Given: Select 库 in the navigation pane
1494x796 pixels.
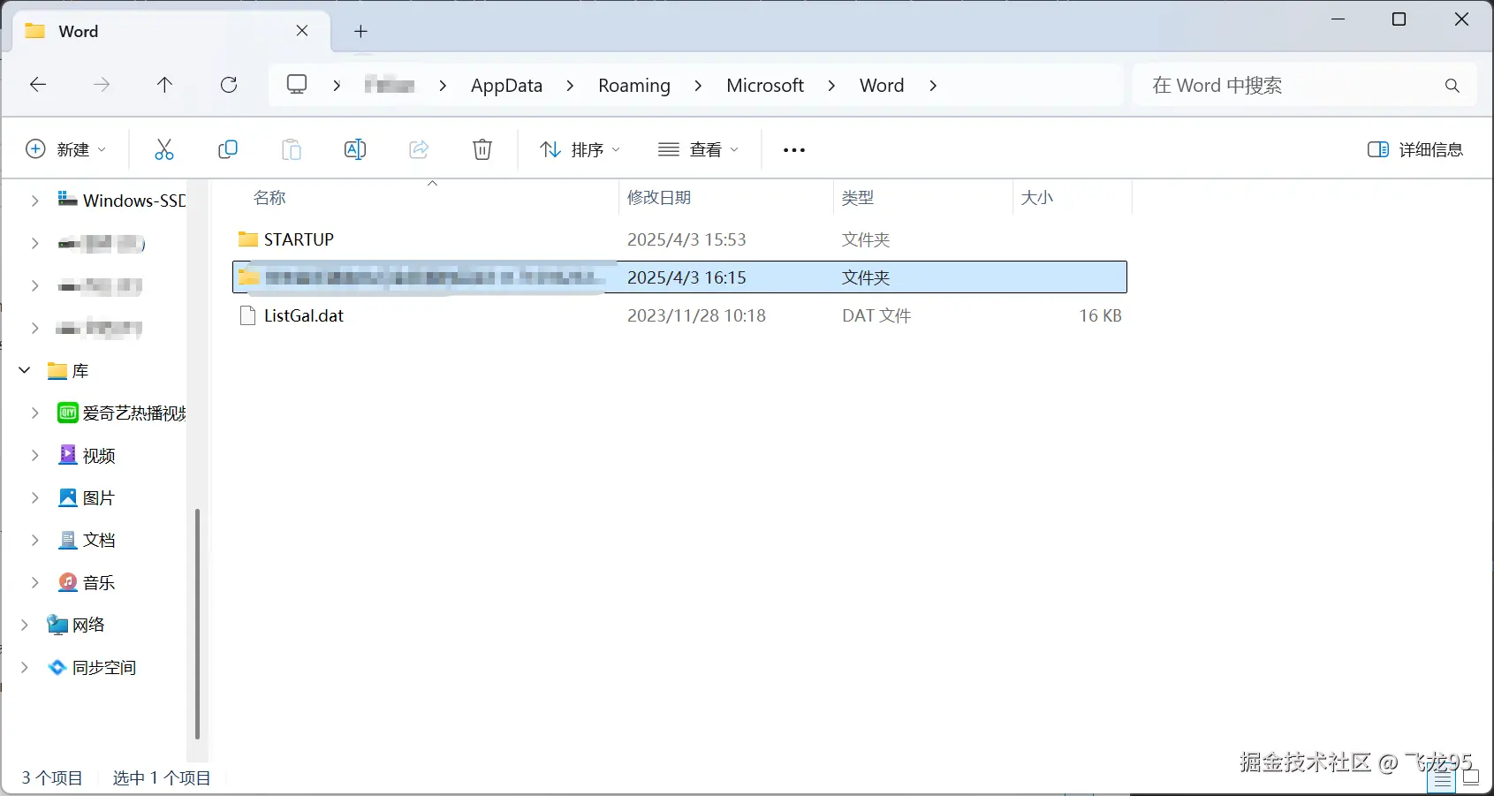Looking at the screenshot, I should [80, 371].
